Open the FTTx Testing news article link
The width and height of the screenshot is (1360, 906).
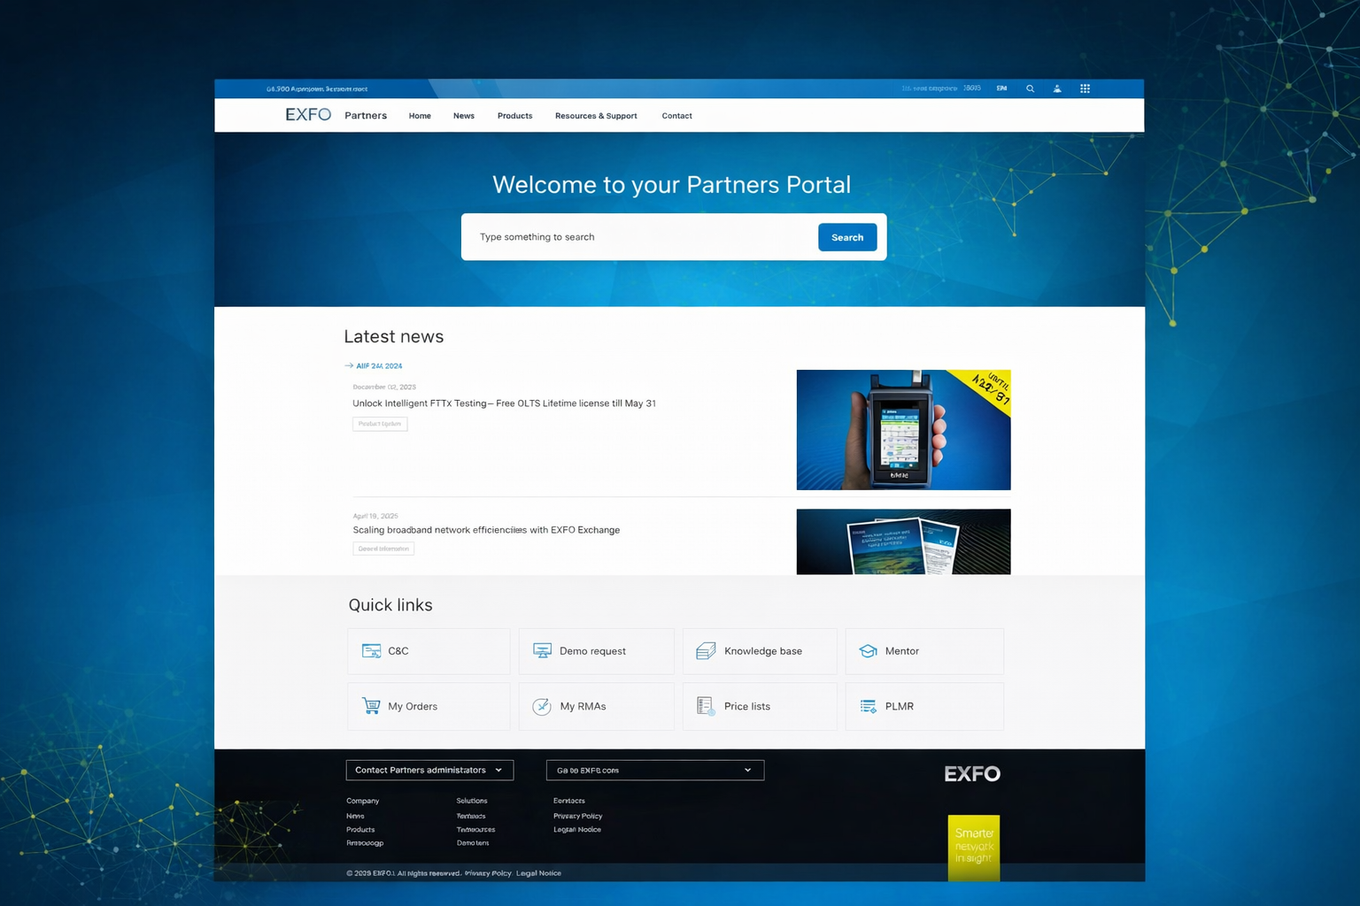[504, 403]
